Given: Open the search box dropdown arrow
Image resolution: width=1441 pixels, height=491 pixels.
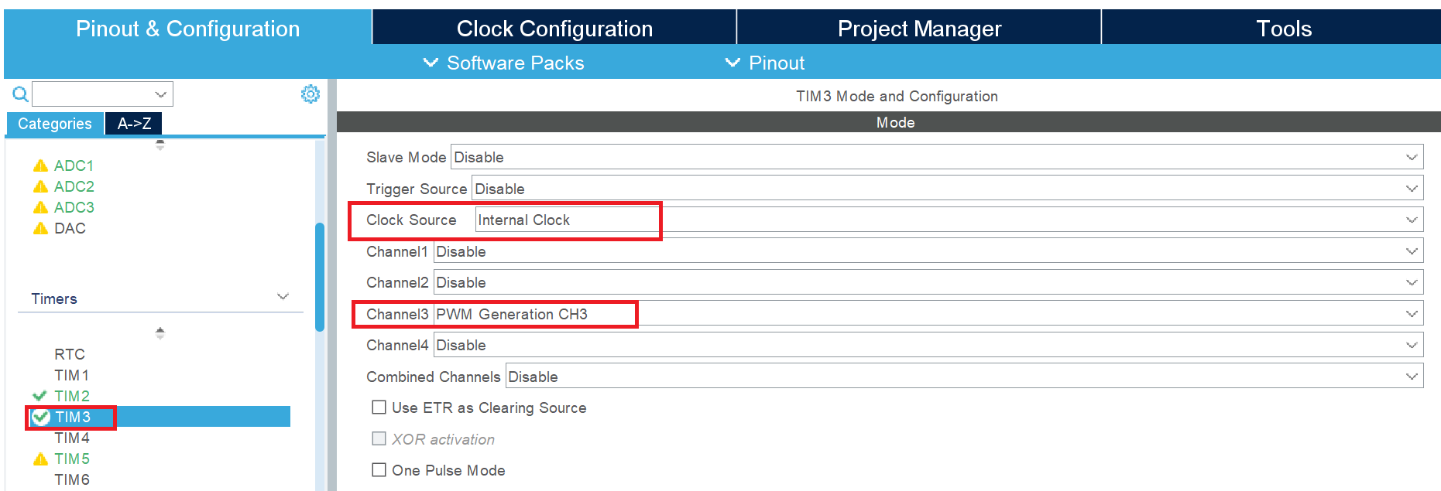Looking at the screenshot, I should tap(161, 94).
